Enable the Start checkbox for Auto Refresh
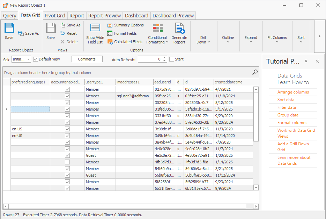The image size is (326, 219). point(172,59)
